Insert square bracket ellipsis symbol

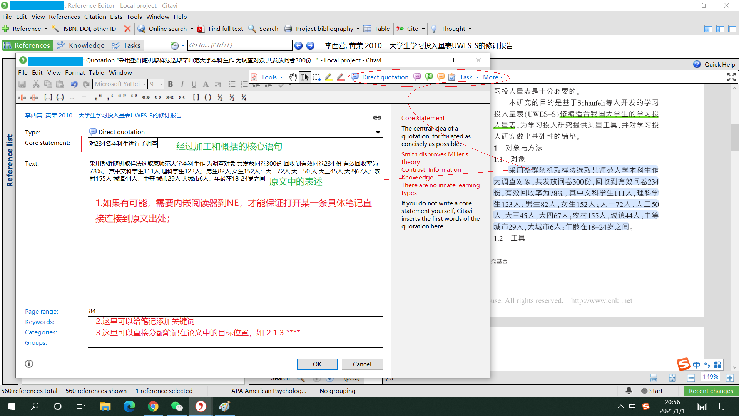point(48,97)
